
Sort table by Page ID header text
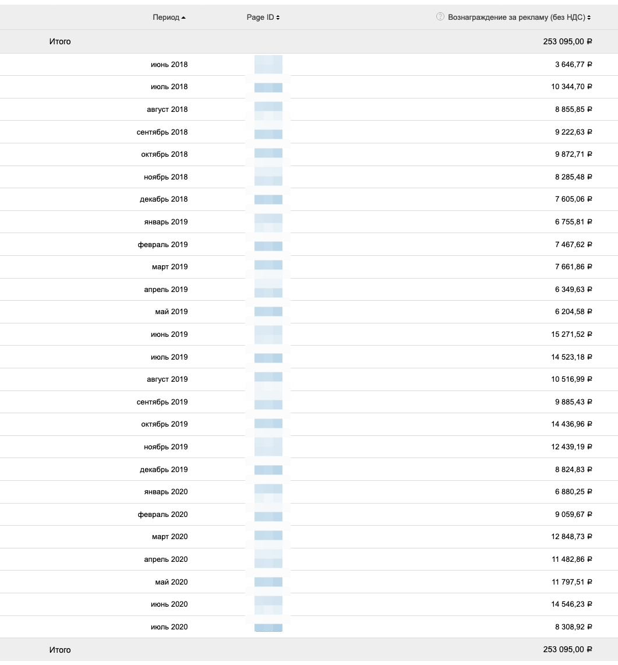260,17
